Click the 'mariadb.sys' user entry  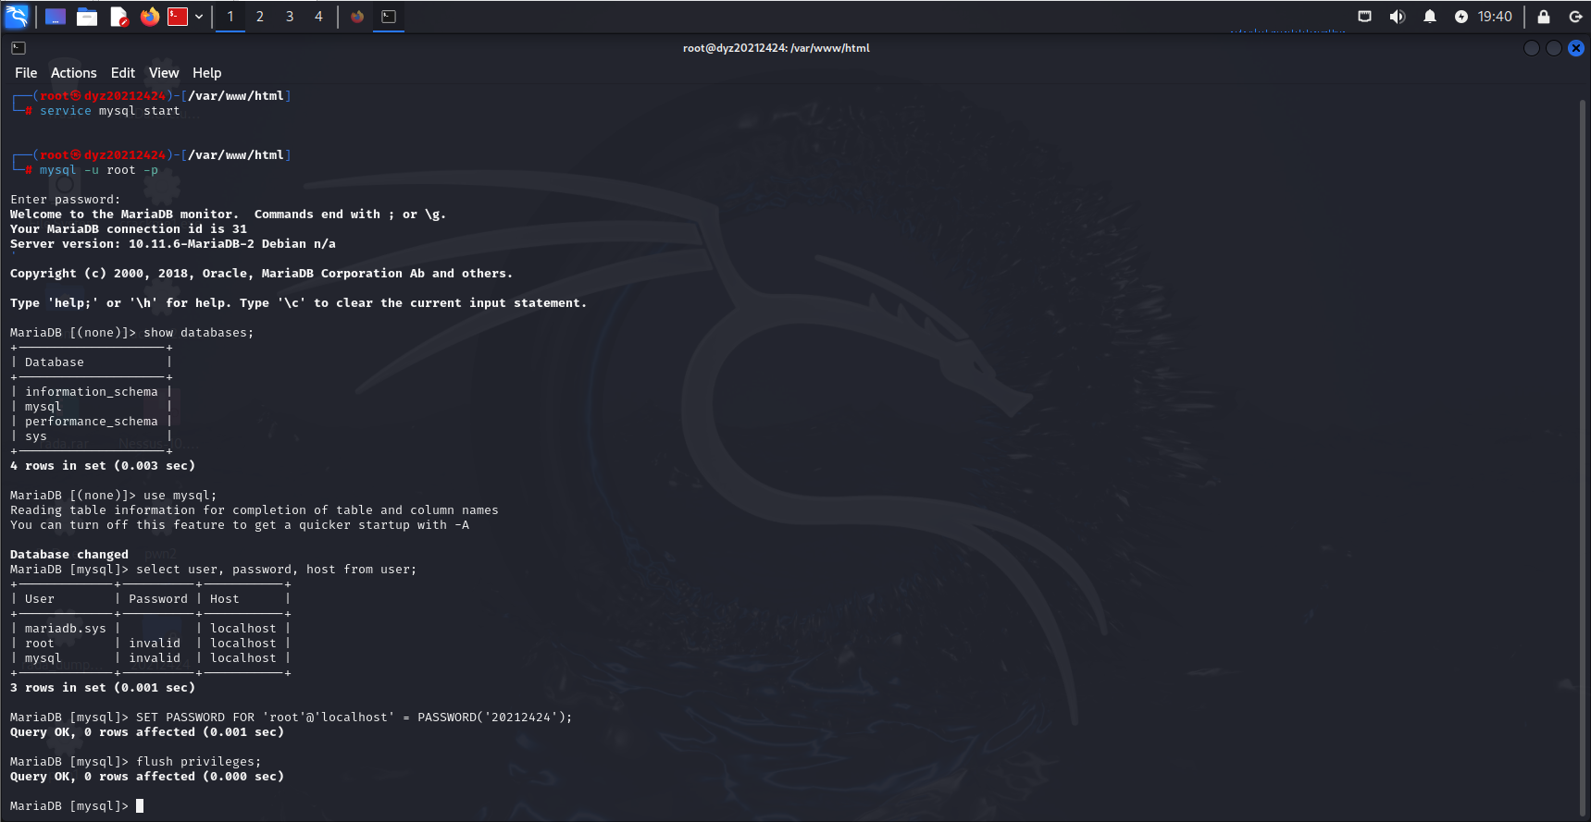coord(66,629)
